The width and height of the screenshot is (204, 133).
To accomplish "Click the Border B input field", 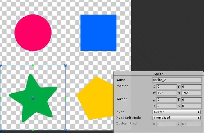I will (191, 106).
